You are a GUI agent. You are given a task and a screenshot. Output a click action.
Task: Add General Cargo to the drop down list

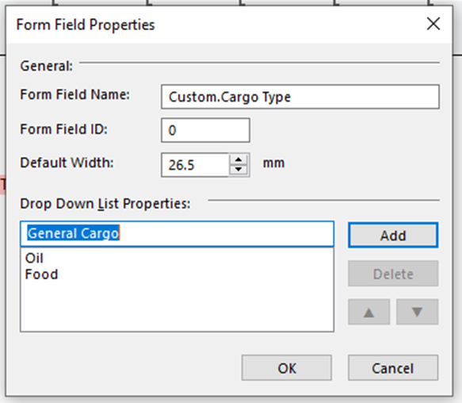click(393, 235)
